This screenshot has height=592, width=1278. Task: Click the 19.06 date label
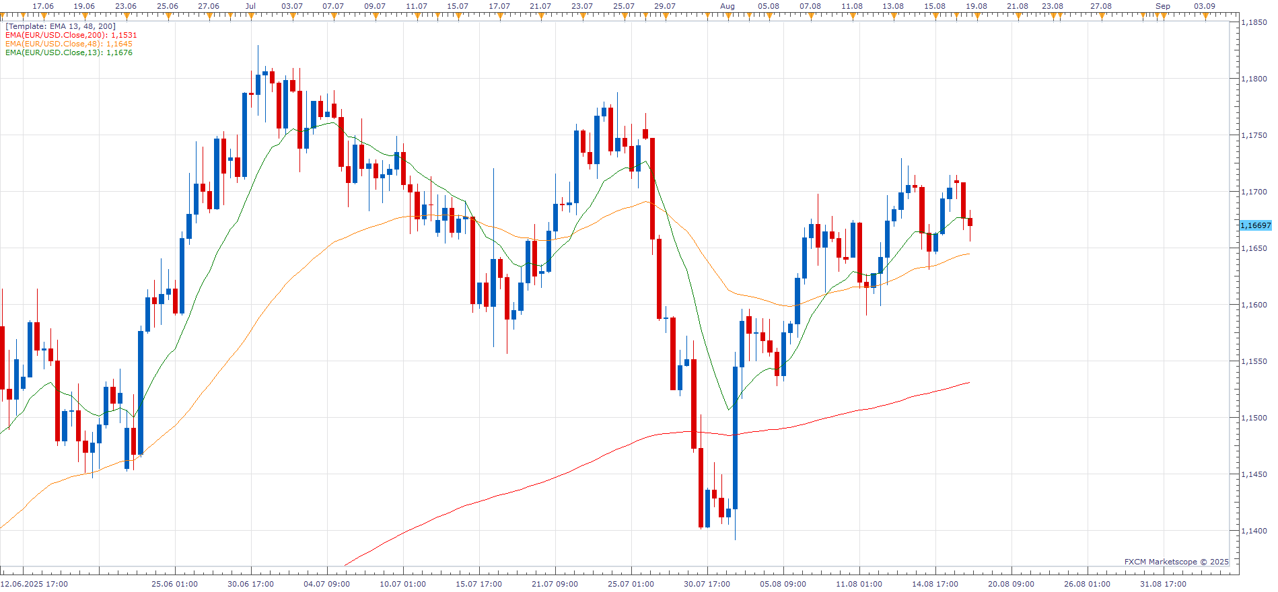[x=84, y=6]
